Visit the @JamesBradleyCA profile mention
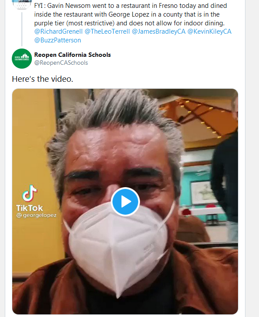Screen dimensions: 259x317 click(159, 31)
